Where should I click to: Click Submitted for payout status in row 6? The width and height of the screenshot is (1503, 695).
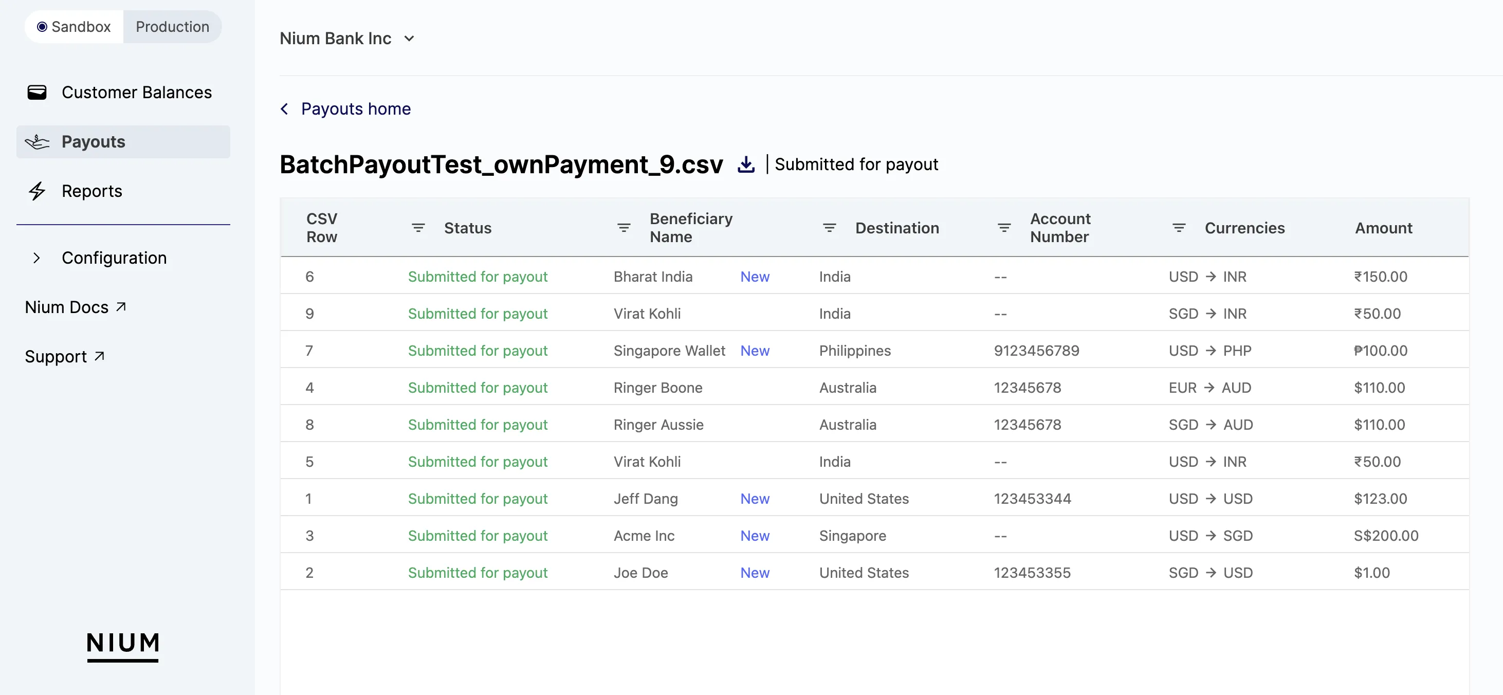(478, 277)
